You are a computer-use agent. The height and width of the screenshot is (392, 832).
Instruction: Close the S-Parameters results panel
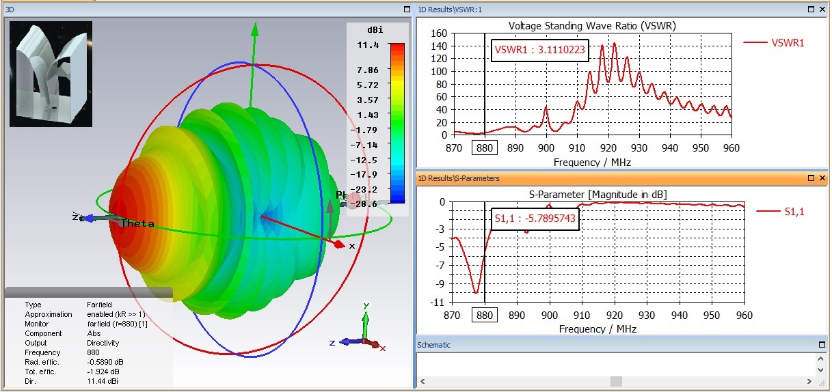click(822, 178)
